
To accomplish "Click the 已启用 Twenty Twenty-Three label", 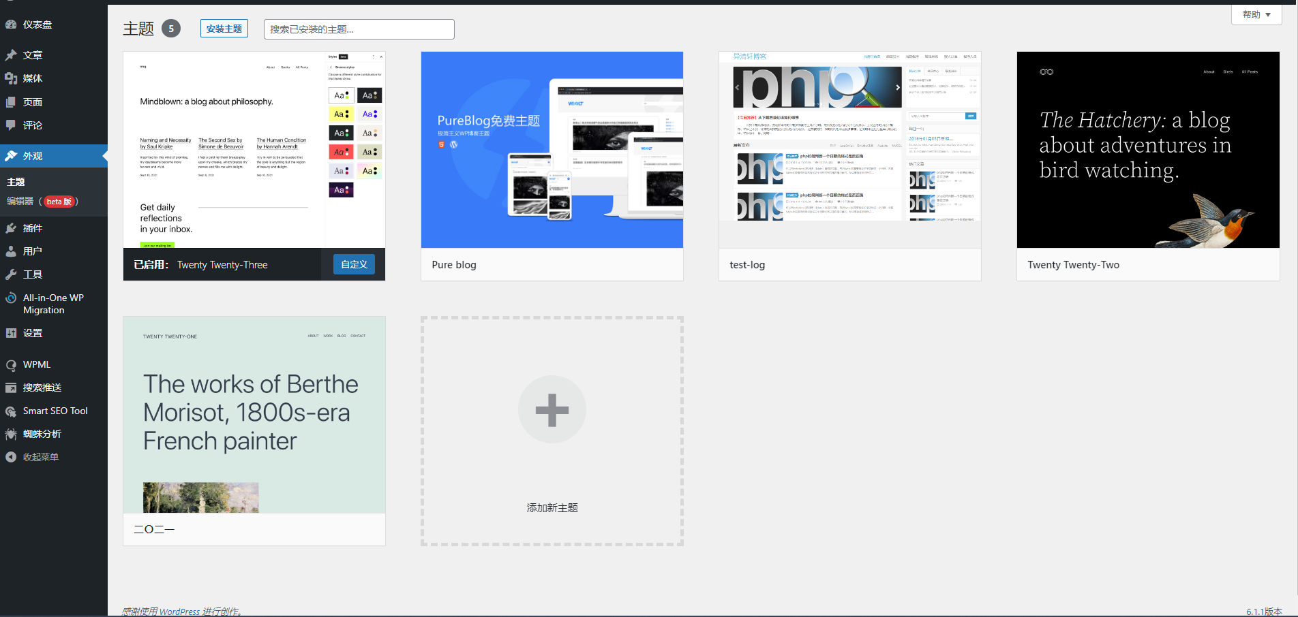I will coord(200,265).
